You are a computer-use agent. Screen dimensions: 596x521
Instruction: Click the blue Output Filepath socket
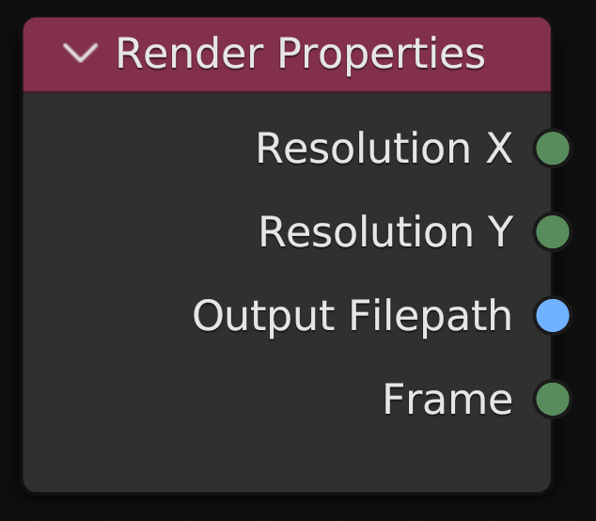(x=552, y=316)
